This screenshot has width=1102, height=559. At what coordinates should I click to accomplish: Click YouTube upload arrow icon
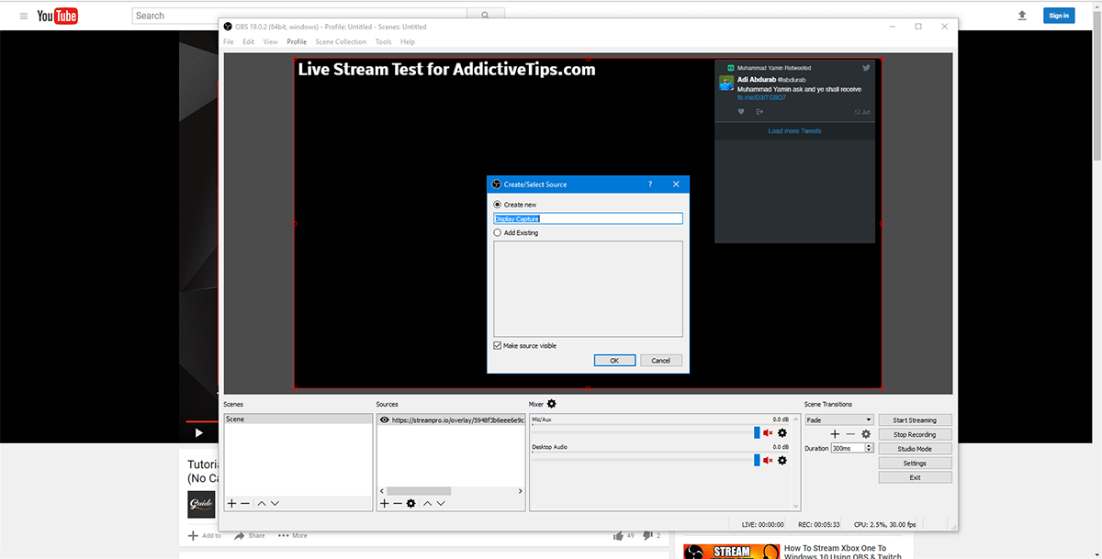(x=1022, y=16)
